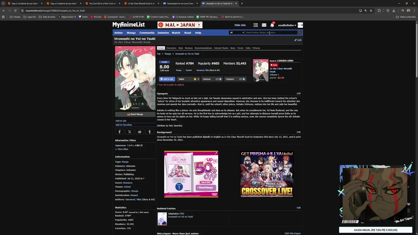Viewport: 418px width, 235px height.
Task: Focus the Search Anime, Manga field
Action: tap(271, 33)
